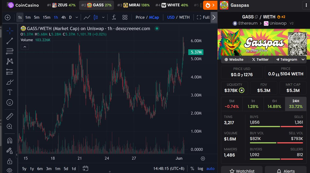Toggle stay in drawing mode pencil-lock
310x173 pixels.
10,151
